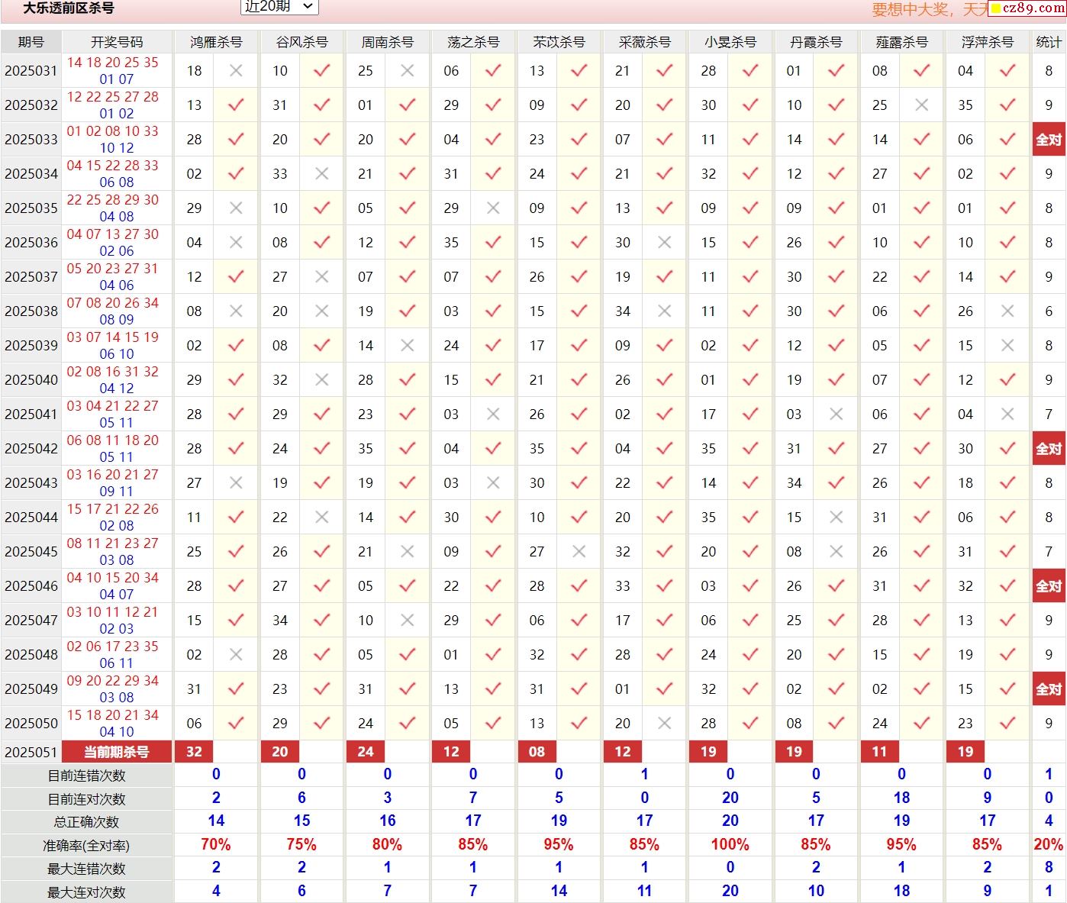Click the 大乐透前区杀号 page title
Viewport: 1067px width, 903px height.
(69, 8)
